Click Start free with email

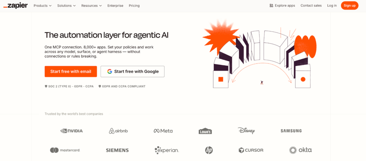71,71
